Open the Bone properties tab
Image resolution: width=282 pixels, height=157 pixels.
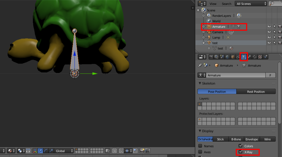click(x=250, y=57)
